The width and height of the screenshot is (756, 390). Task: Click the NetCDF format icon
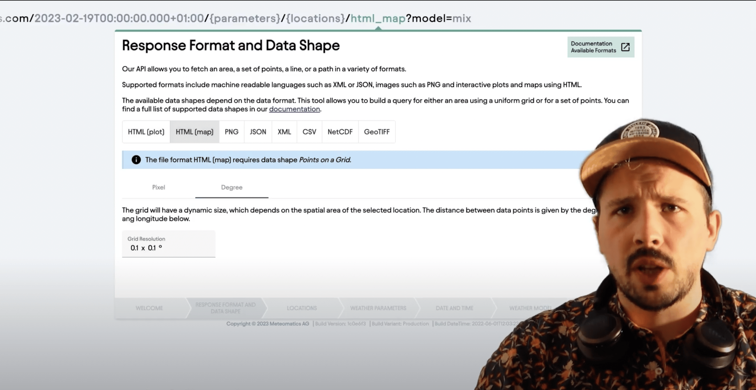click(x=340, y=131)
